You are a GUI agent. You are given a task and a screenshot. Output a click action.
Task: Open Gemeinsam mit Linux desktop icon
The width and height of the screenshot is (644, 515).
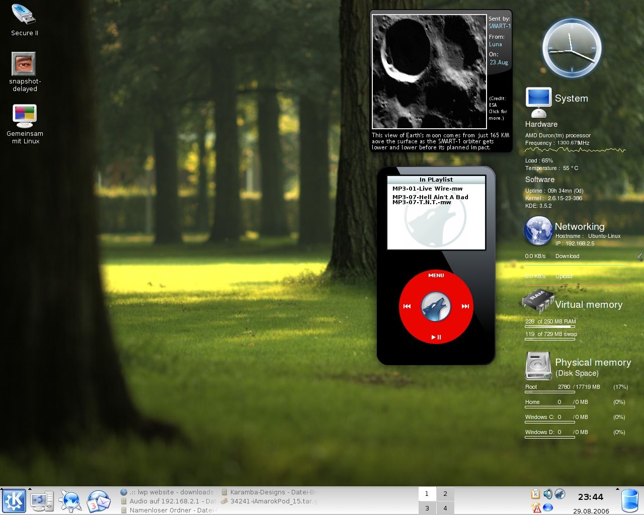coord(25,117)
